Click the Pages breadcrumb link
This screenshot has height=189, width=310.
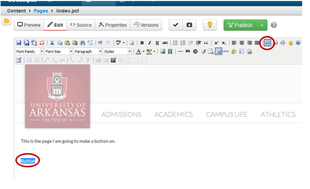click(x=41, y=11)
